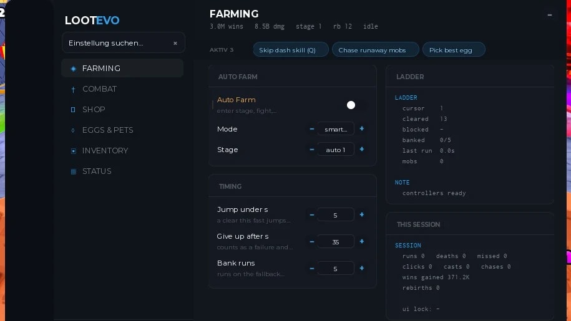This screenshot has width=571, height=321.
Task: Open the Stage auto 1 selector
Action: pos(335,150)
